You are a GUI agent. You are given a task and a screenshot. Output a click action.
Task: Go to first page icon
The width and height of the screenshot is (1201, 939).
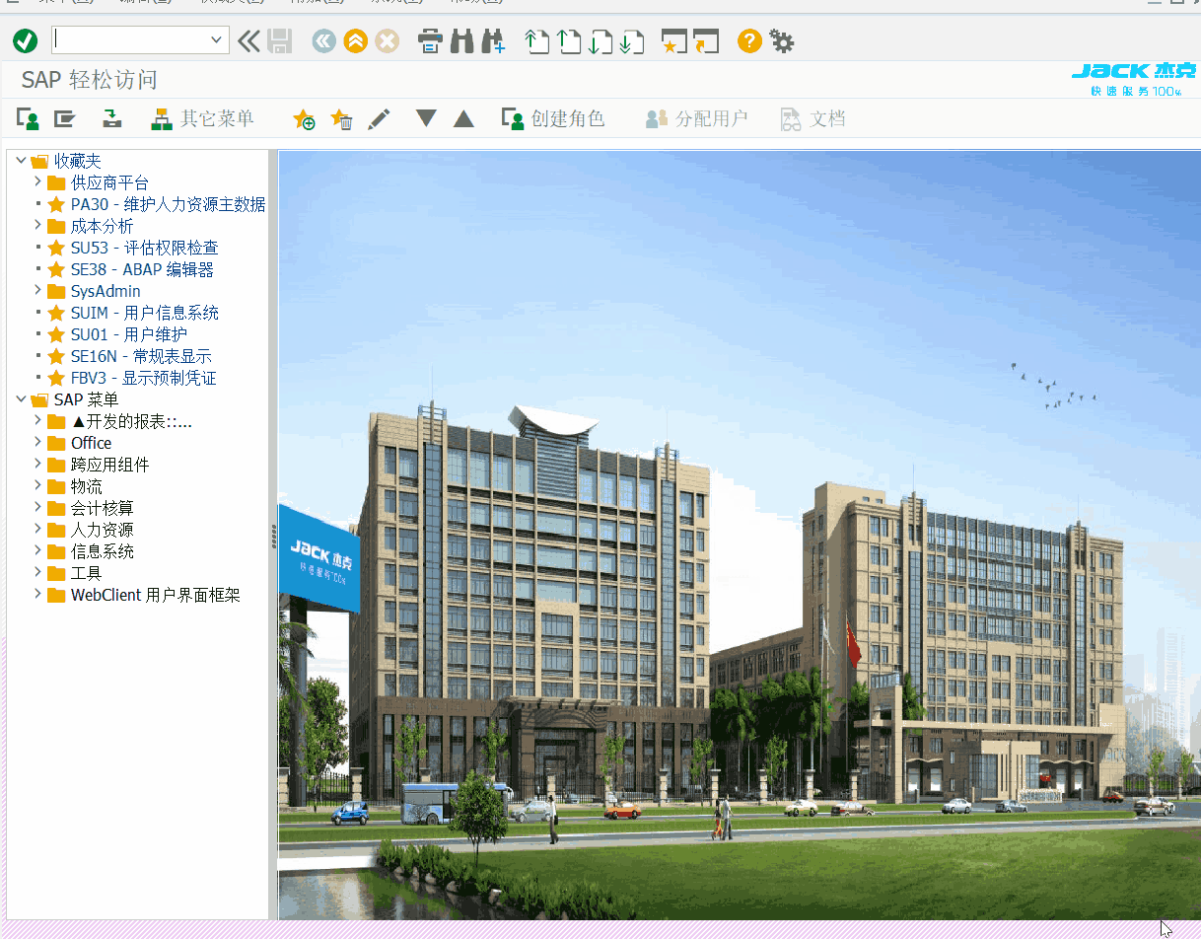tap(537, 41)
